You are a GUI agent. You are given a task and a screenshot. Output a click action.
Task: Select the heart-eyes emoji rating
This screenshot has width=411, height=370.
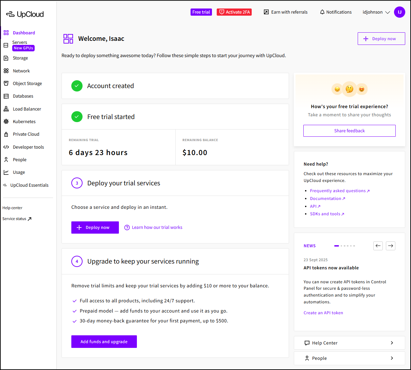[362, 89]
